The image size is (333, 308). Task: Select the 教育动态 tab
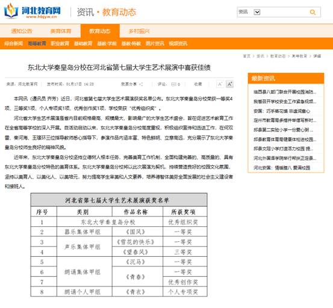pyautogui.click(x=100, y=31)
